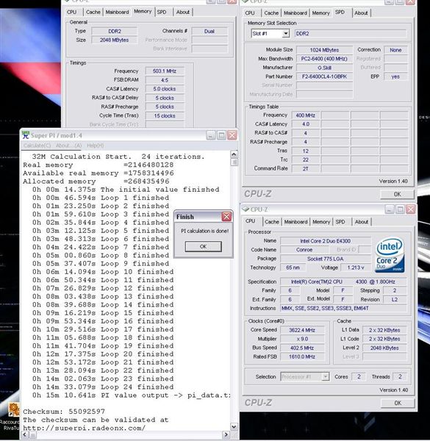Maximize the bottom CPU-Z window
Image resolution: width=430 pixels, height=441 pixels.
click(400, 209)
